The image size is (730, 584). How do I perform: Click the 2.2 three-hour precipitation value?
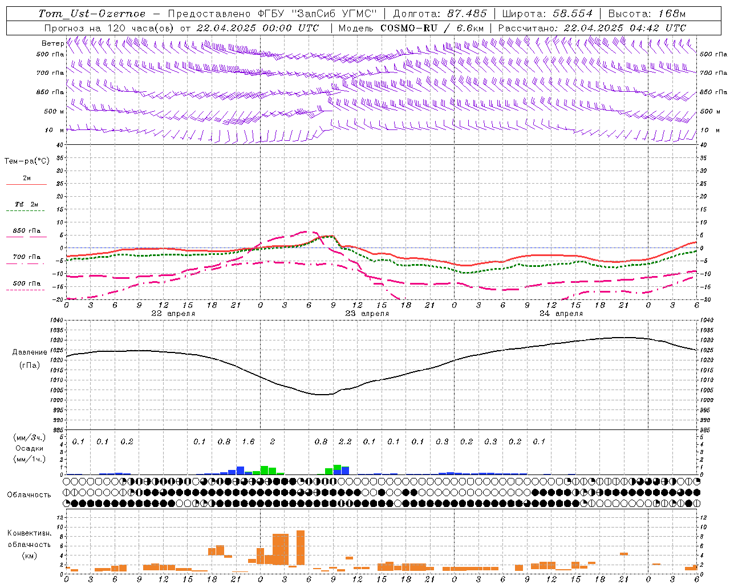point(345,441)
